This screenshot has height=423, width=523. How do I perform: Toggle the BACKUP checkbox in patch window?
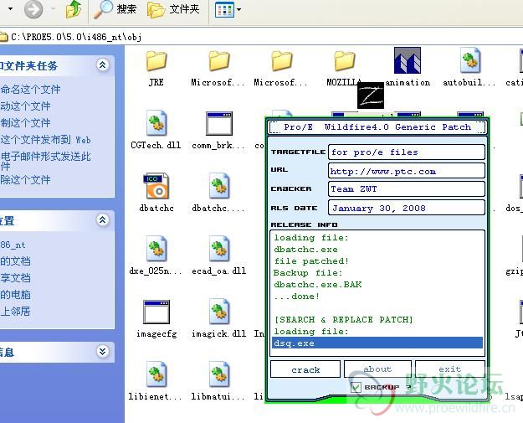click(x=356, y=387)
